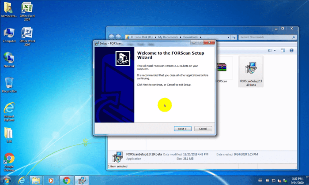
Task: Click Setup - FORScan title bar icon
Action: point(97,44)
